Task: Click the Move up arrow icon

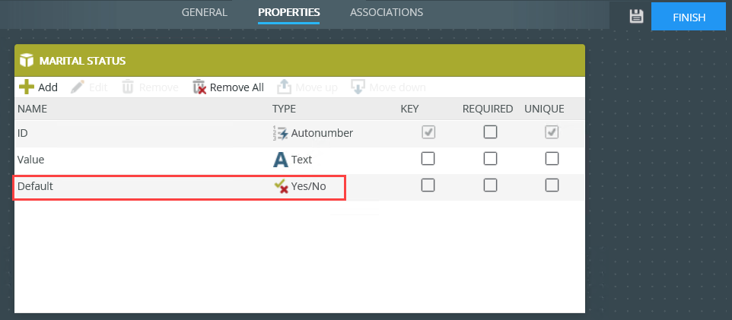Action: tap(284, 87)
